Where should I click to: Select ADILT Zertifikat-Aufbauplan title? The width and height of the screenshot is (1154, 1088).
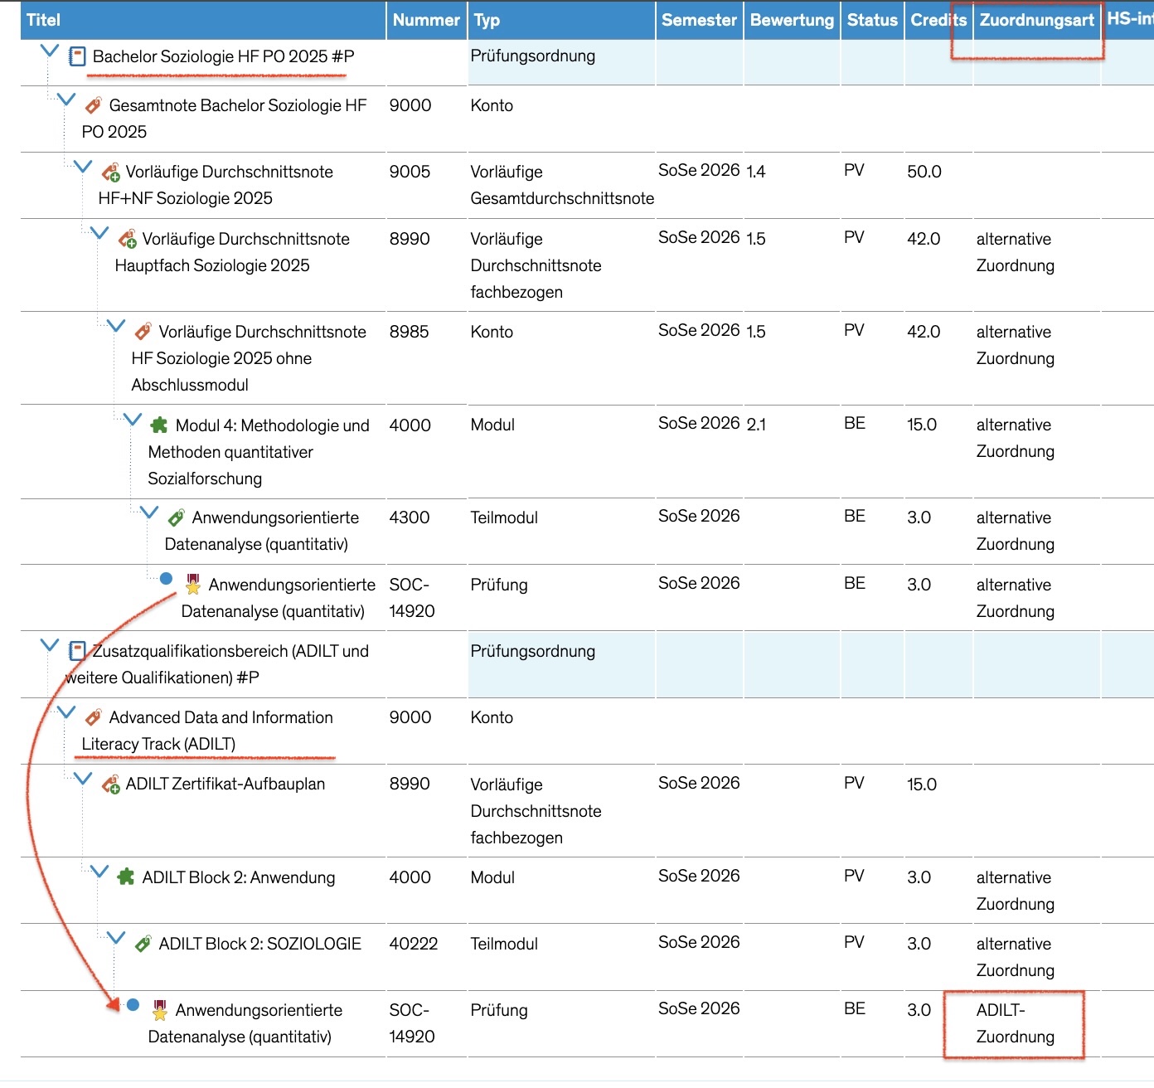225,784
